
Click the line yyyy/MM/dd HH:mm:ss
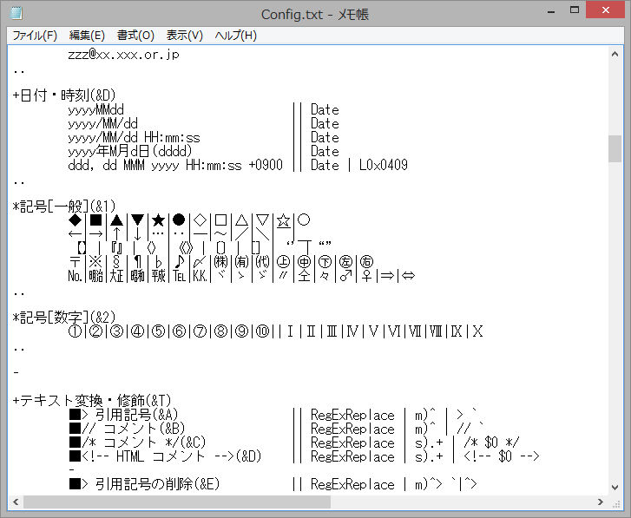tap(134, 138)
